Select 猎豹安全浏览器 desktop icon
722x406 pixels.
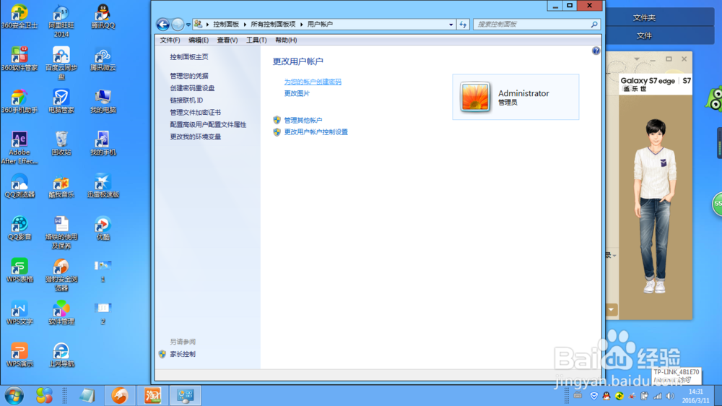61,275
